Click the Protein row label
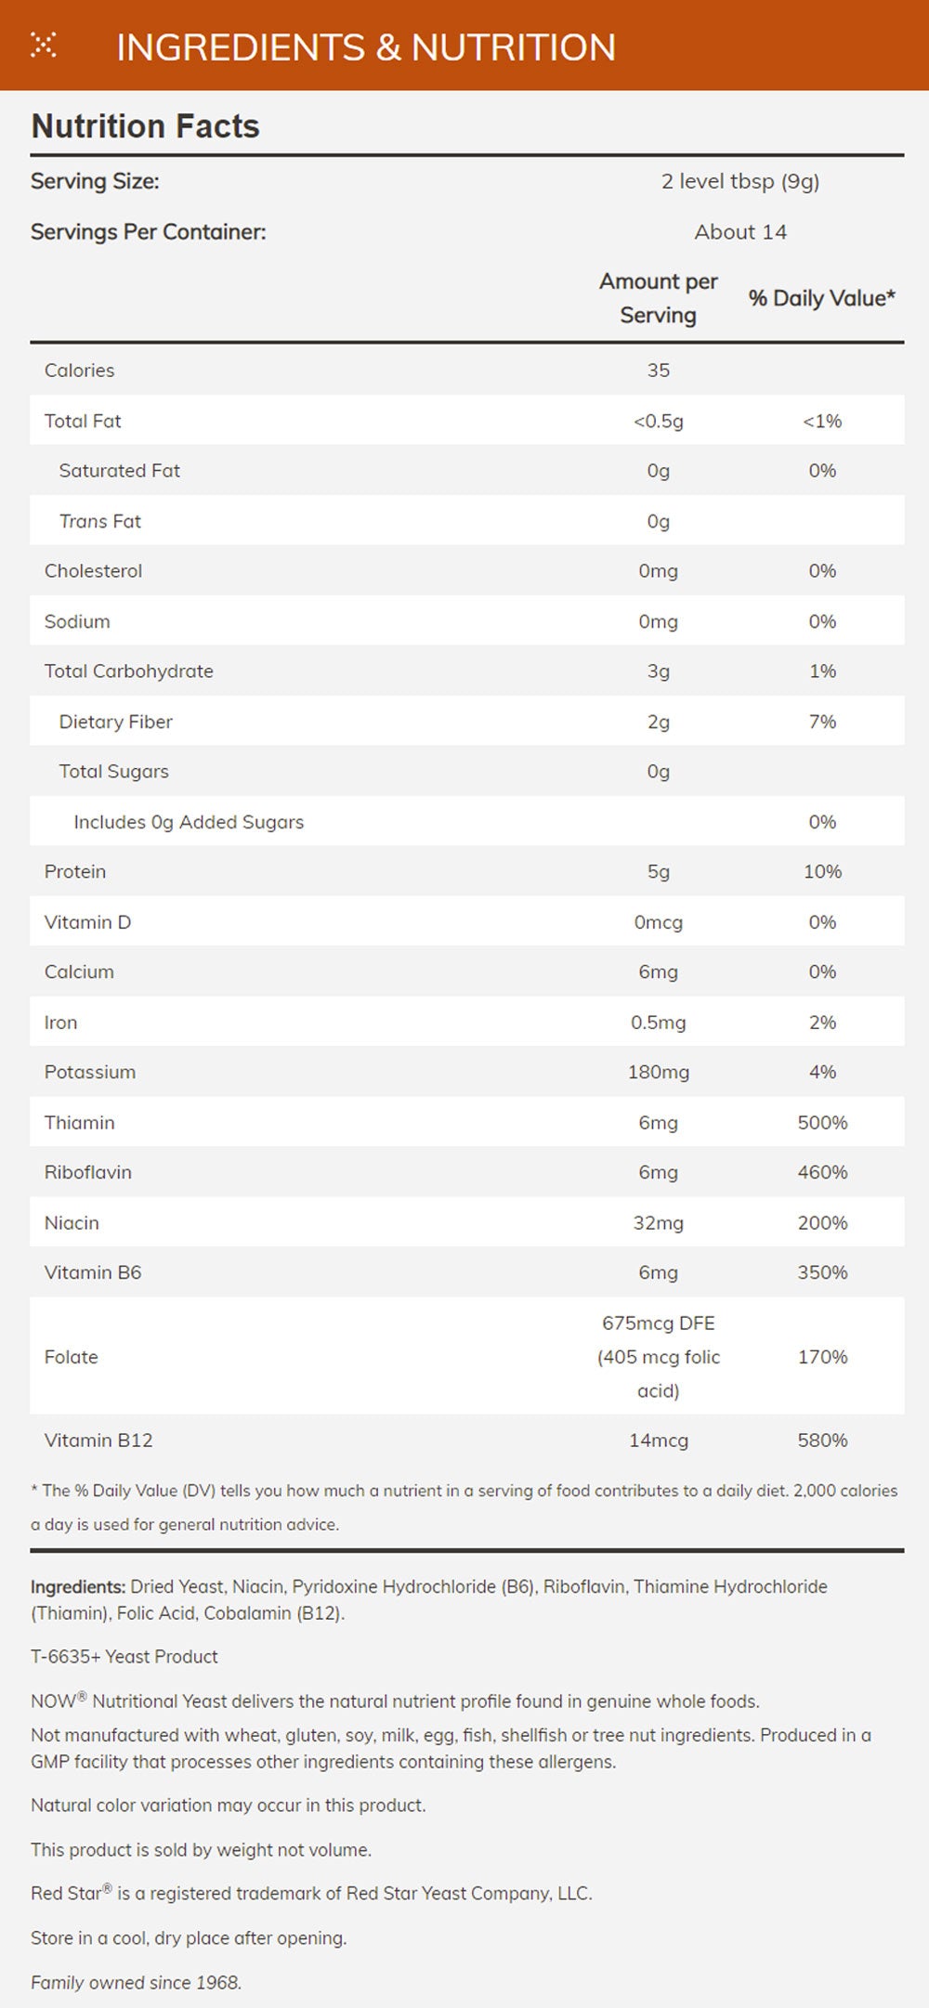This screenshot has height=2008, width=929. point(75,872)
